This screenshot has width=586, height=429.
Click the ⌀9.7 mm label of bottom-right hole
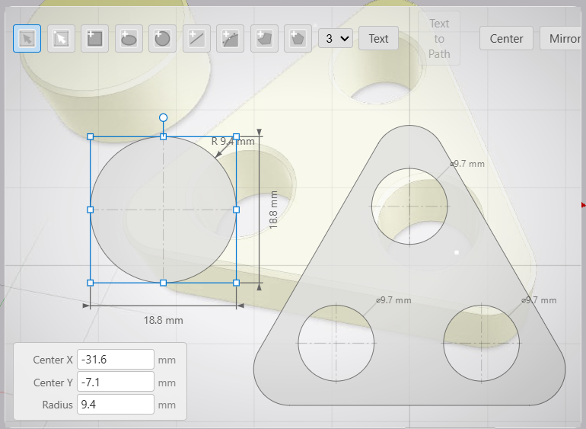[x=539, y=300]
